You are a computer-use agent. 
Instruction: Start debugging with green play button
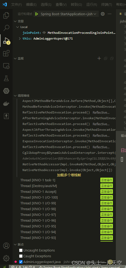pos(36,14)
